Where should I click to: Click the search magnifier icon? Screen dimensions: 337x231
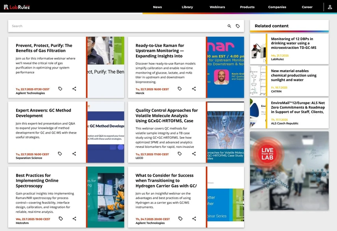pyautogui.click(x=229, y=26)
